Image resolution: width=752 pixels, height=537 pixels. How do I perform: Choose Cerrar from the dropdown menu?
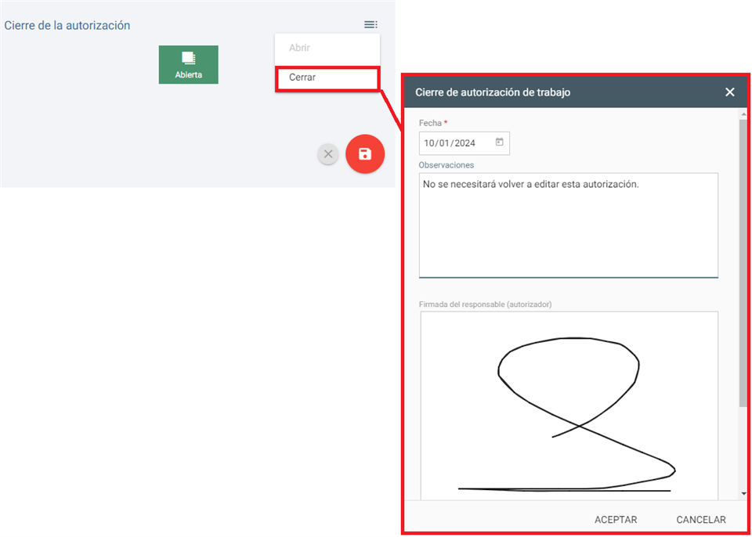click(x=327, y=77)
